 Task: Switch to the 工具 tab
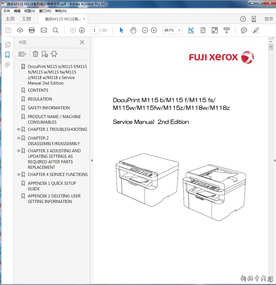26,19
